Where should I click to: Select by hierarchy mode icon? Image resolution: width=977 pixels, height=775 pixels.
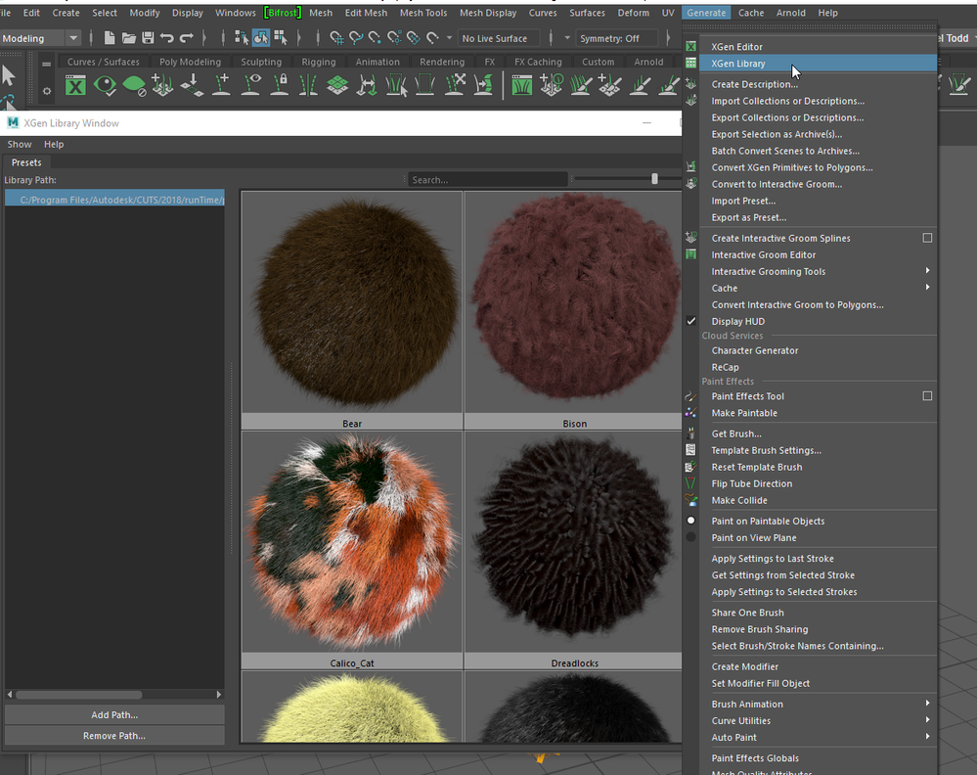pyautogui.click(x=242, y=38)
